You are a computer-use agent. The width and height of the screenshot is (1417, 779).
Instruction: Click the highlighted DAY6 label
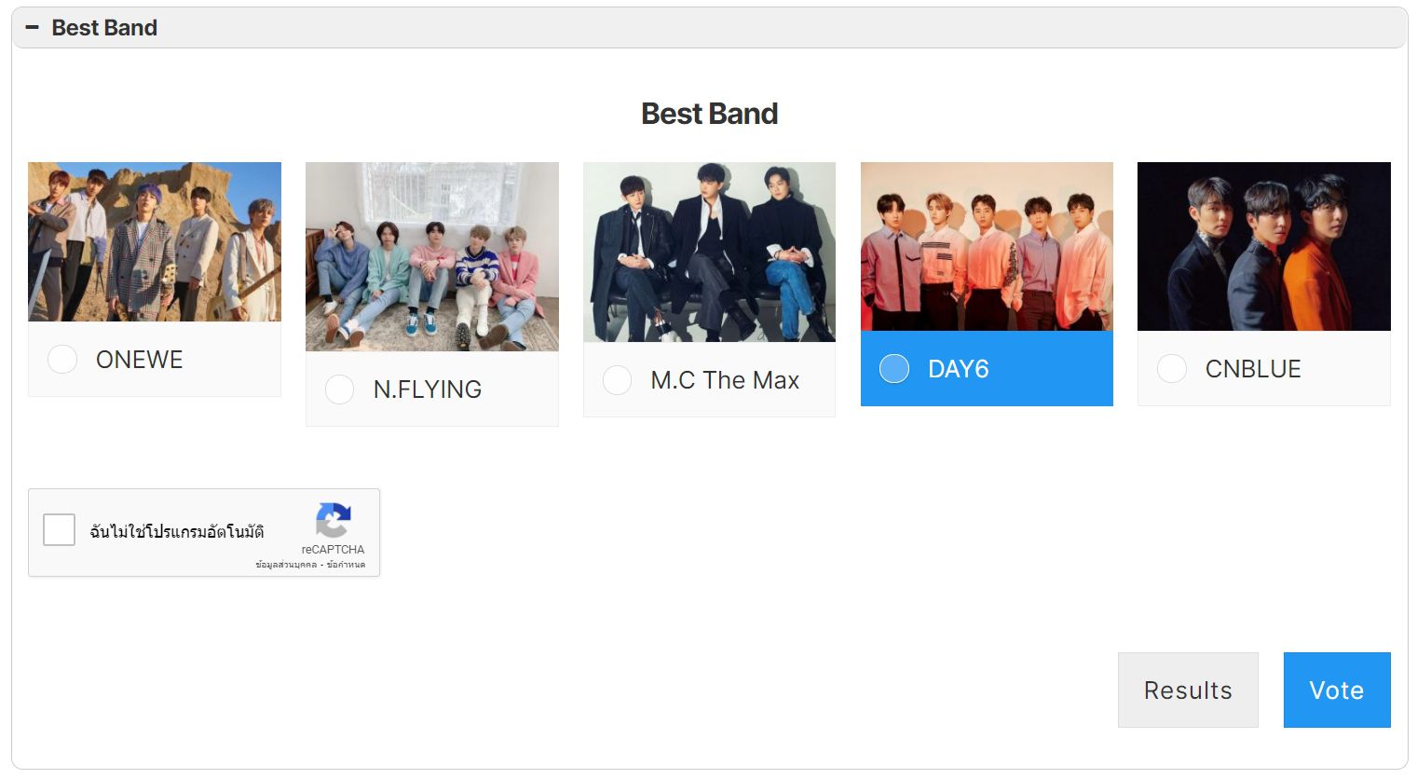pyautogui.click(x=959, y=369)
